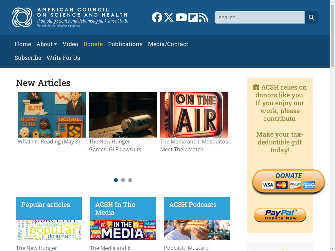Select the first carousel dot
The height and width of the screenshot is (251, 335).
[x=116, y=180]
